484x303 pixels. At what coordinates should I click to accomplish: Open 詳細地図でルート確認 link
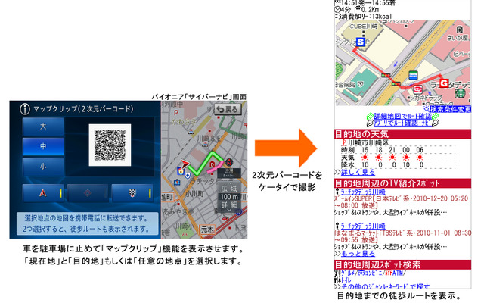[x=402, y=116]
